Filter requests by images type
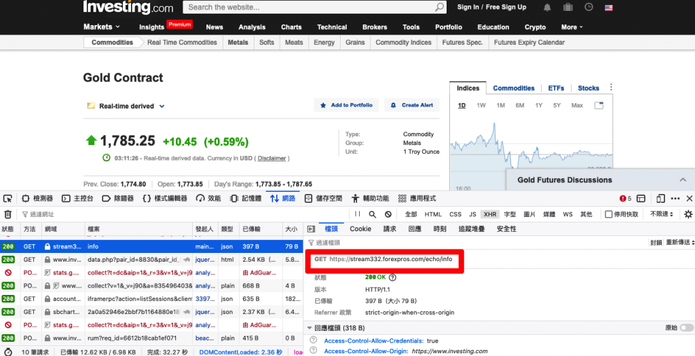 pos(529,214)
